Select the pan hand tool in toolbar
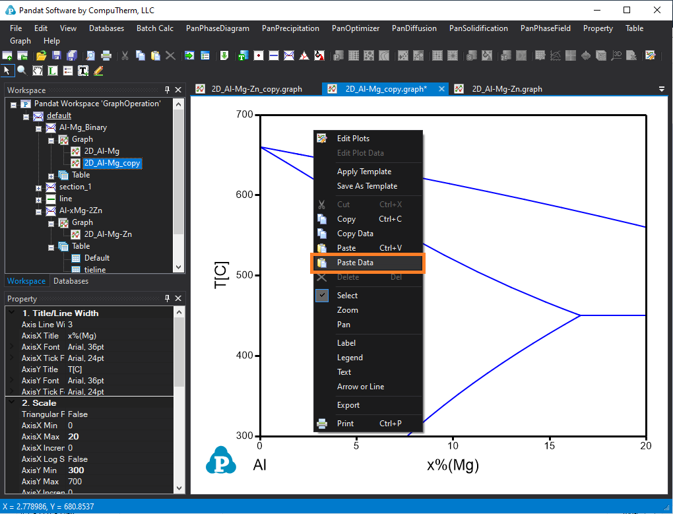 [x=38, y=71]
